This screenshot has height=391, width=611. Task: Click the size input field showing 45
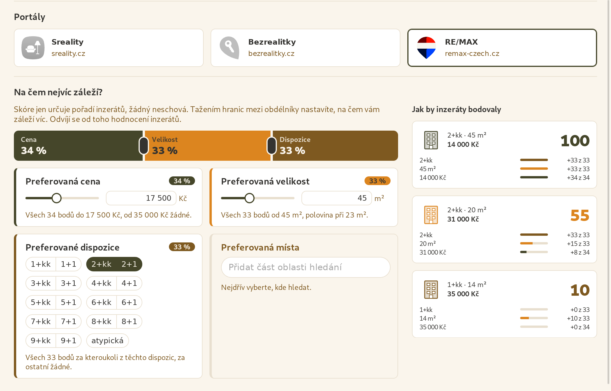pos(337,198)
